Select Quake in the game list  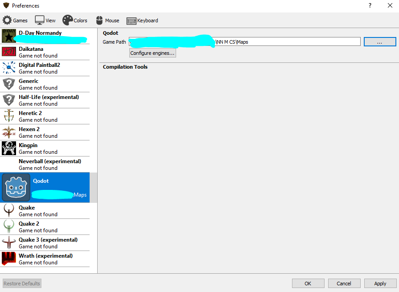coord(45,210)
